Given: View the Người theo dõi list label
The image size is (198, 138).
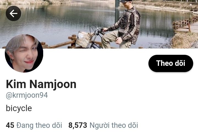Looking at the screenshot, I should (114, 125).
